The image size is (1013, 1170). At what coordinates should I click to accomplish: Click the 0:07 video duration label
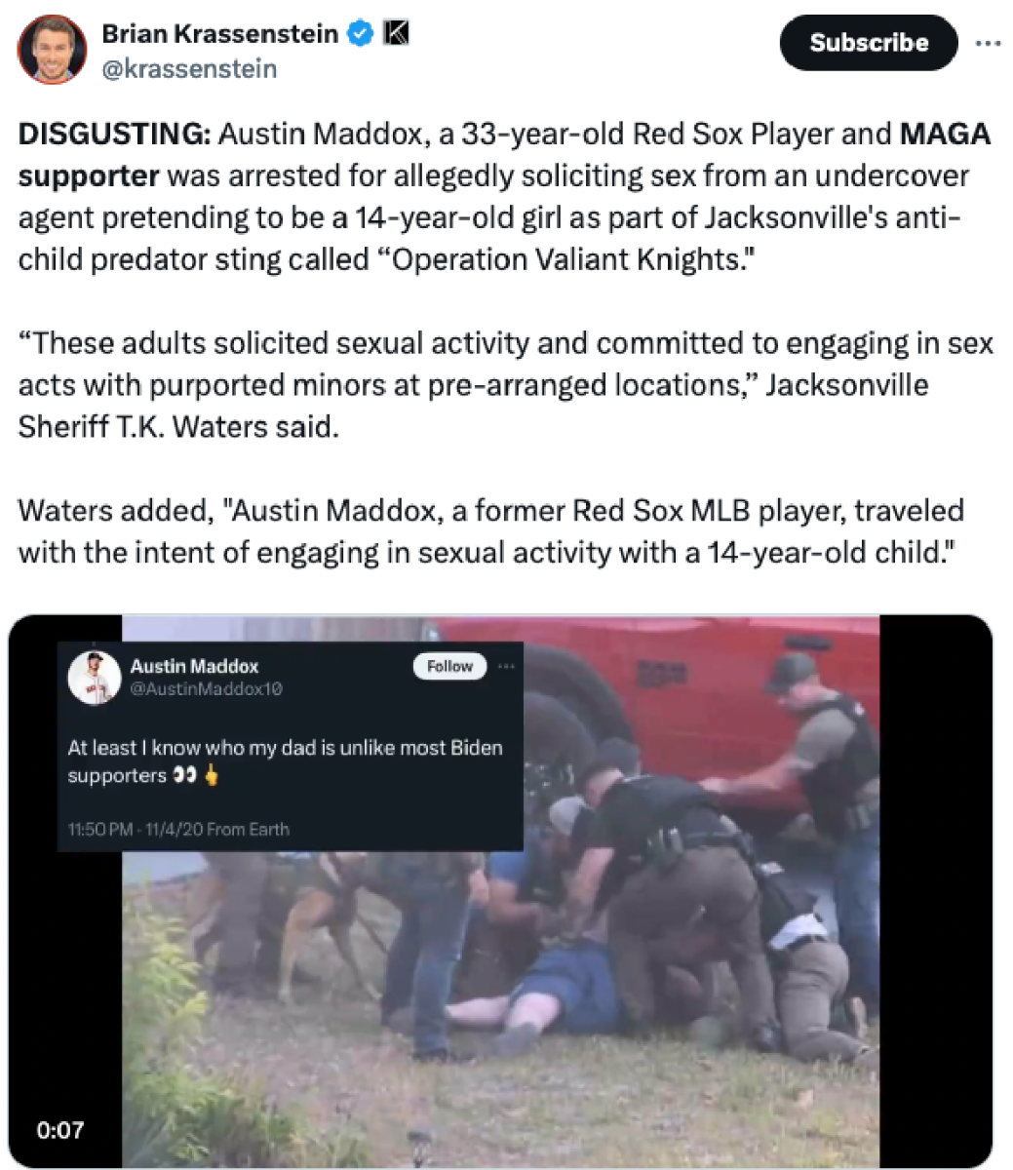(x=60, y=1131)
